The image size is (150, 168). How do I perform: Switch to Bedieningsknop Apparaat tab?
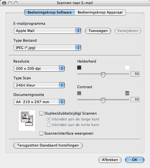pos(100,12)
